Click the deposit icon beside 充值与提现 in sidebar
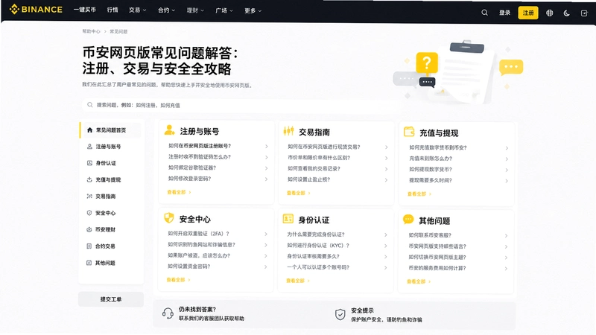The image size is (596, 335). [x=89, y=179]
